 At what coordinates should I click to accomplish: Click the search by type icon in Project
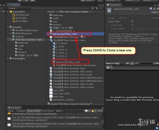93,8
